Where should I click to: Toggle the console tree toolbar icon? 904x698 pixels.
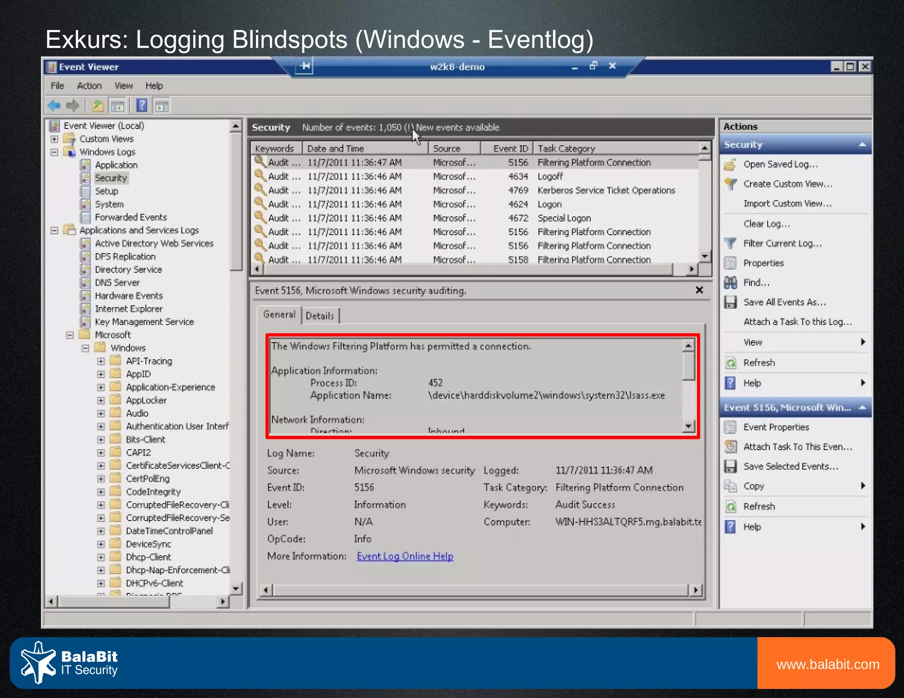click(117, 105)
